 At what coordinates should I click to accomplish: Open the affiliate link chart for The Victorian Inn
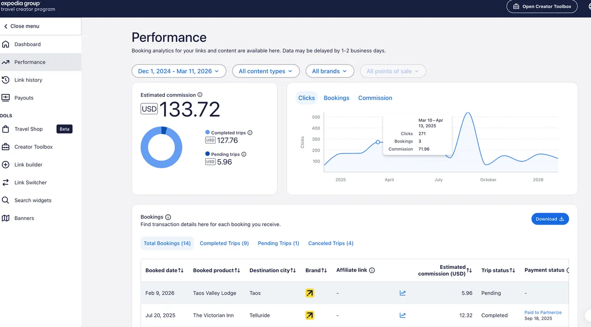(x=402, y=315)
